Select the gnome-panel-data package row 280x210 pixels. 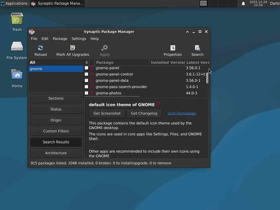(145, 80)
